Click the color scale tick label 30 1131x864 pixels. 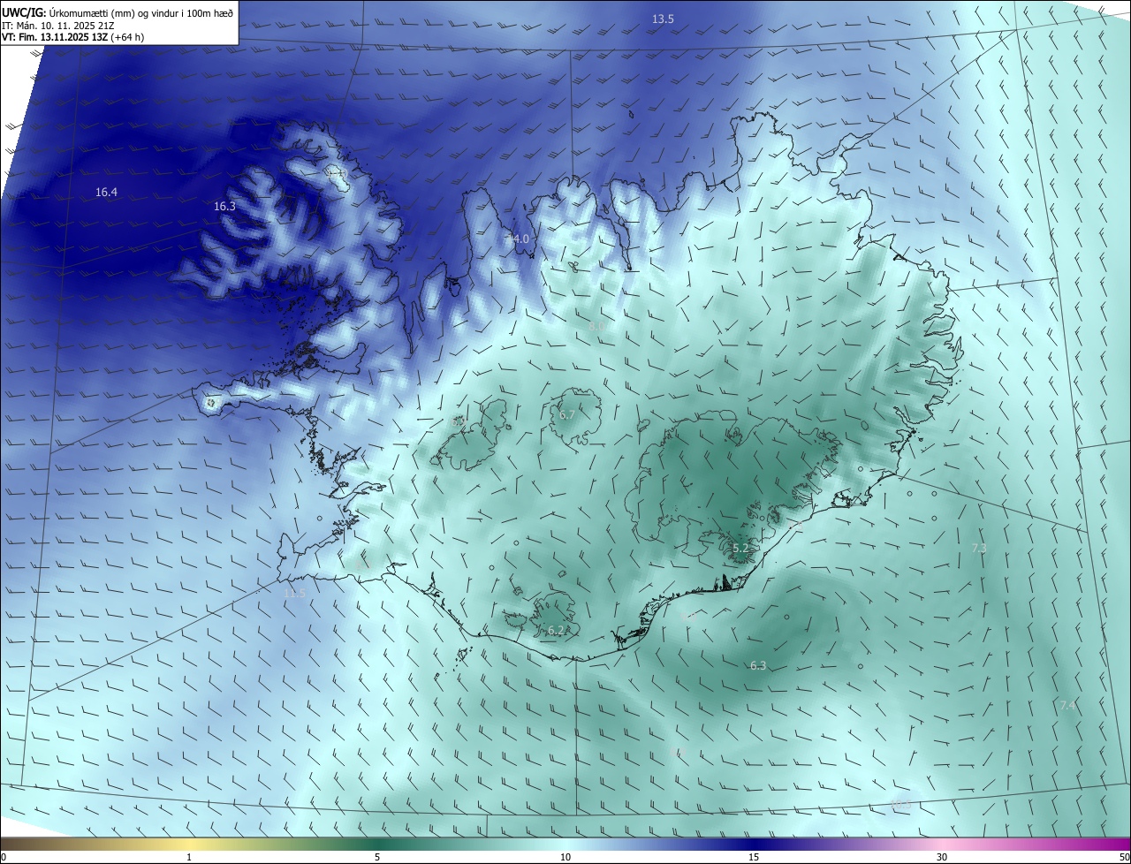pos(942,857)
